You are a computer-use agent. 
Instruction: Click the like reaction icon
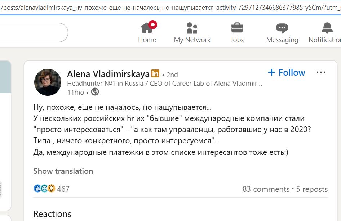(x=37, y=189)
